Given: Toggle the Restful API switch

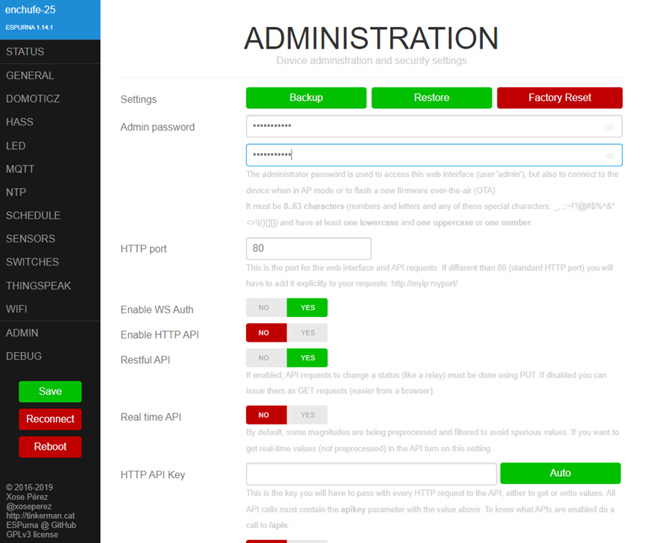Looking at the screenshot, I should pos(286,358).
